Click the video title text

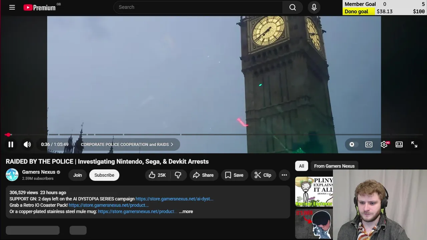click(x=107, y=161)
